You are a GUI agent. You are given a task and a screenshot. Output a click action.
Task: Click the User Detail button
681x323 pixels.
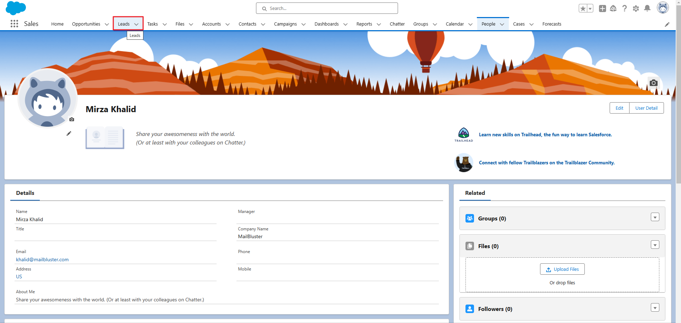tap(646, 108)
